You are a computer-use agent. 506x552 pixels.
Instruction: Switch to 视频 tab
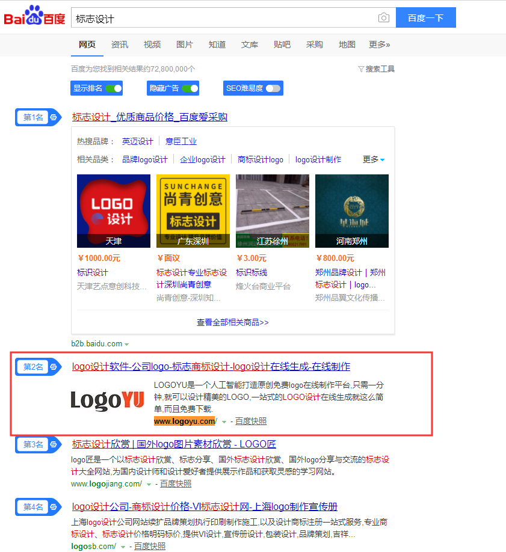pyautogui.click(x=152, y=44)
